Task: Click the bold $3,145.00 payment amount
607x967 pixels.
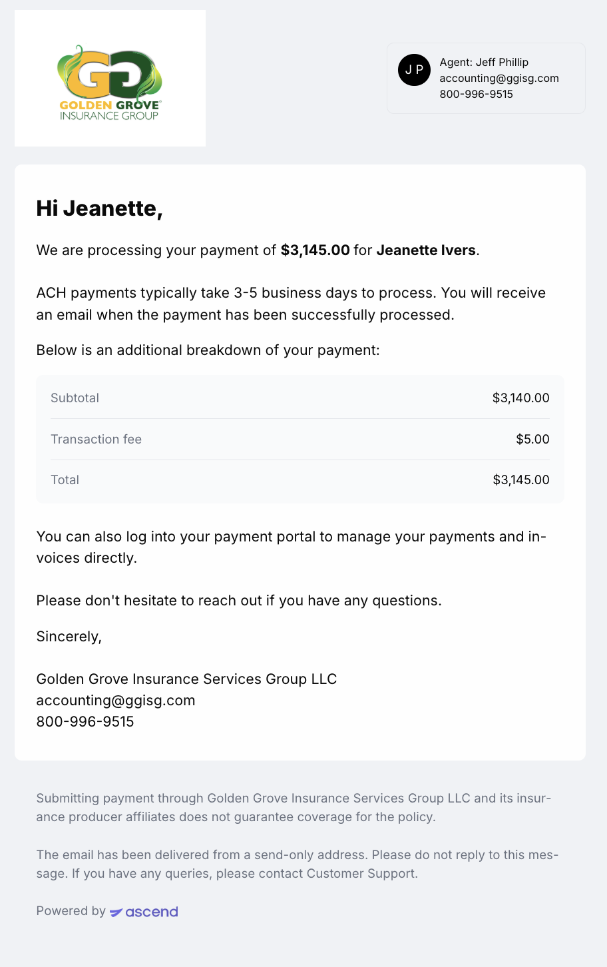Action: click(315, 250)
